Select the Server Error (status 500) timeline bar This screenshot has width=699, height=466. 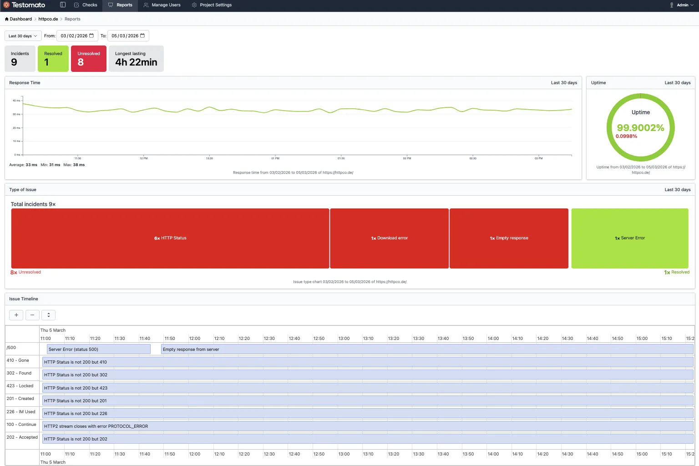(98, 349)
